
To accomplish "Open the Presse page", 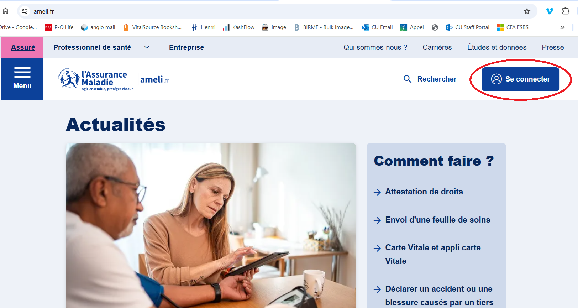I will pos(553,47).
